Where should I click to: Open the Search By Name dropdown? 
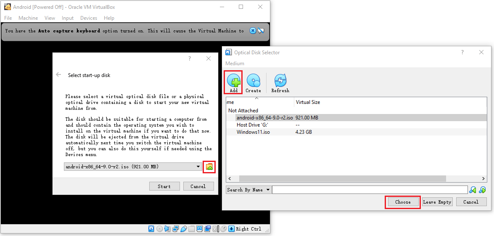(x=248, y=190)
